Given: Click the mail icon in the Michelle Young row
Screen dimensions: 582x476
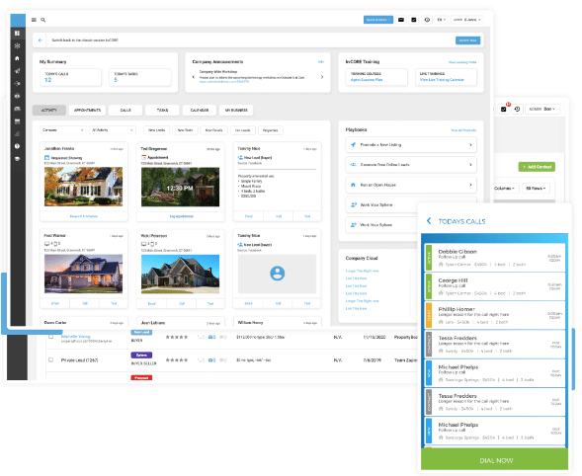Looking at the screenshot, I should tap(211, 337).
